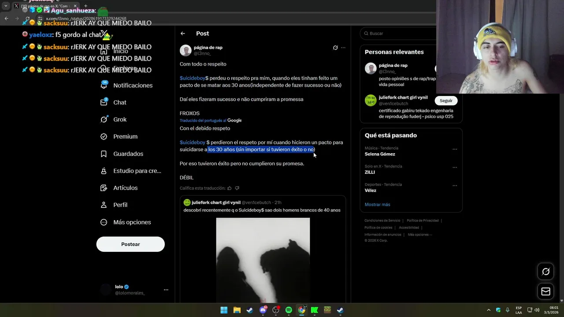Open Estudio para creadores in sidebar
The height and width of the screenshot is (317, 564).
click(131, 171)
